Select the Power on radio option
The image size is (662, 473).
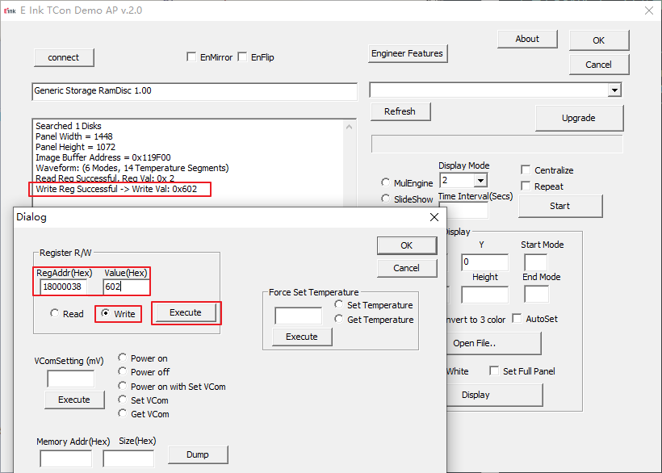point(122,358)
